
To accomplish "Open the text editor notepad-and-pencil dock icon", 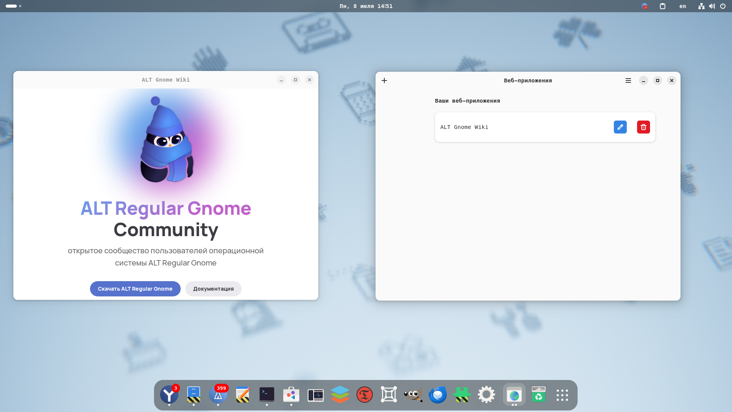I will [242, 395].
